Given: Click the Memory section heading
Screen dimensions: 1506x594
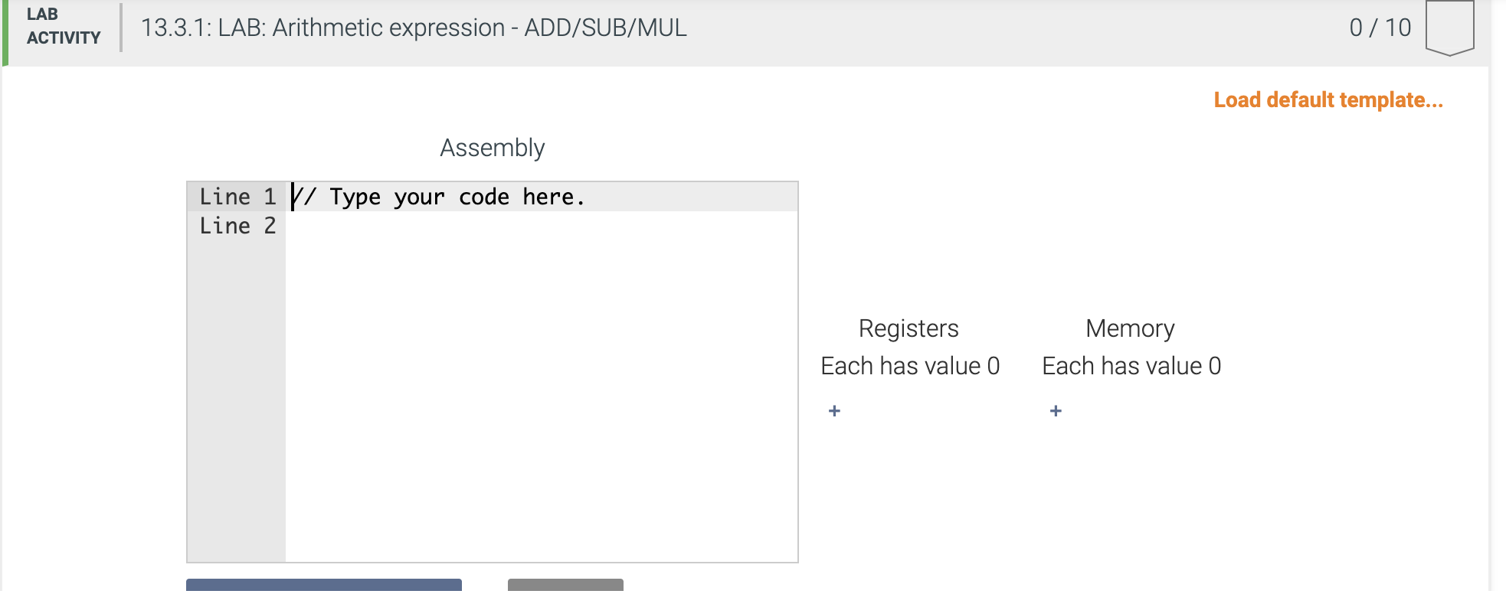Looking at the screenshot, I should coord(1129,328).
